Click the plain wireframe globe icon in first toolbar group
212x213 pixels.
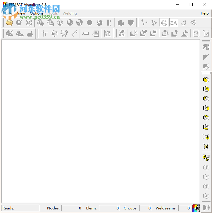point(60,23)
